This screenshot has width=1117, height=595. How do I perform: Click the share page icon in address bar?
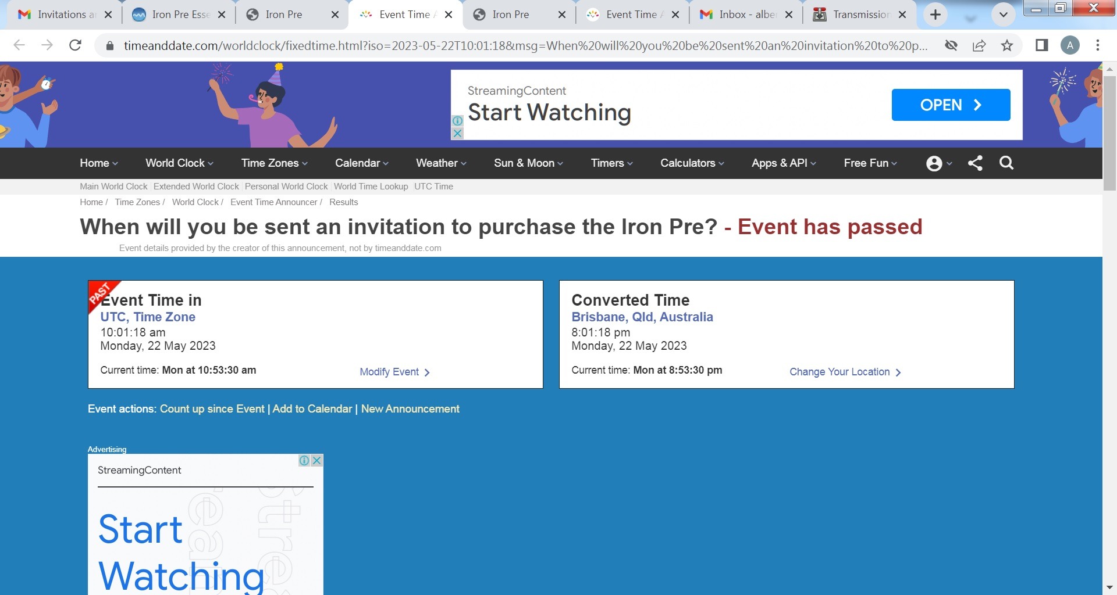click(979, 45)
